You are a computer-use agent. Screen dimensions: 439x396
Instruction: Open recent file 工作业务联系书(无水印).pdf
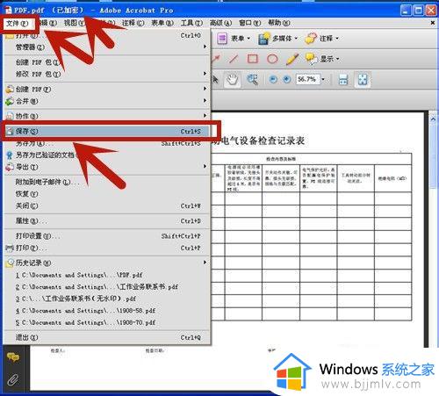click(x=106, y=299)
